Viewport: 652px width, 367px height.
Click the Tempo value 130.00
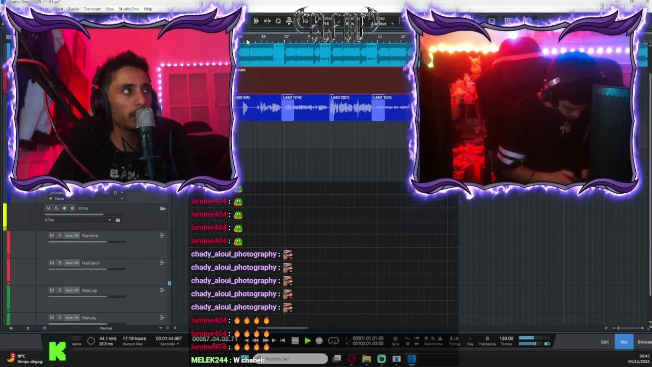(x=506, y=338)
